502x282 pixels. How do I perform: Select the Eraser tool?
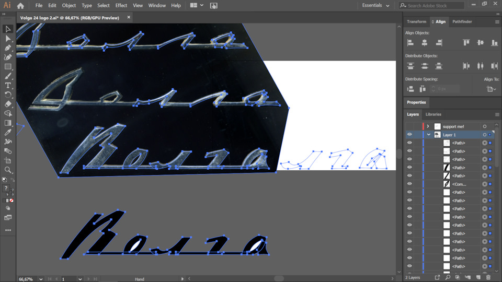click(x=8, y=104)
